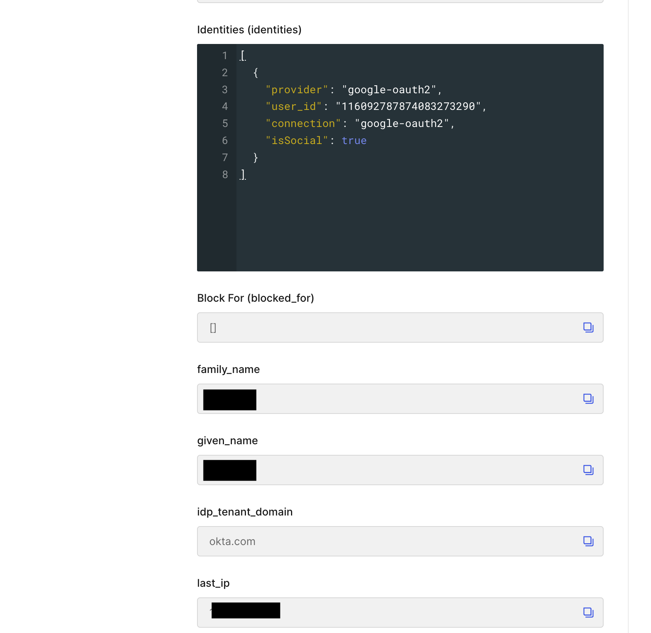The height and width of the screenshot is (633, 651).
Task: Copy the last_ip value
Action: coord(588,613)
